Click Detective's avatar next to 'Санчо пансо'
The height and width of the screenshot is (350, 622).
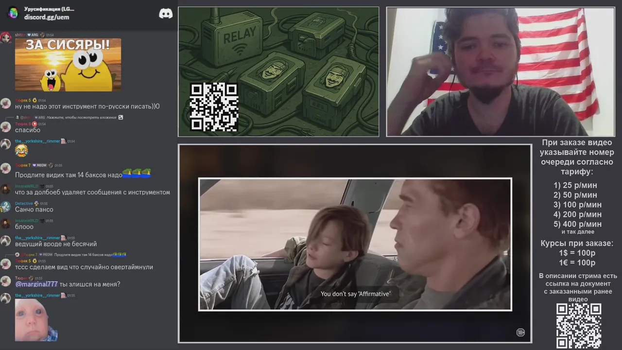pyautogui.click(x=6, y=207)
